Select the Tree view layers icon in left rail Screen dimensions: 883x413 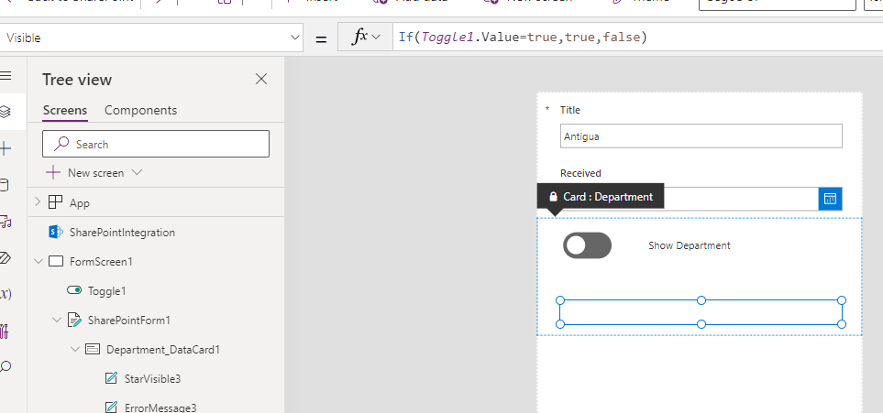pyautogui.click(x=6, y=112)
